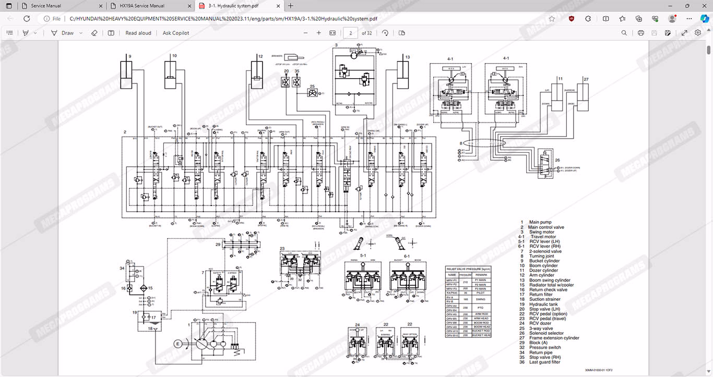713x377 pixels.
Task: Click the uBlock Origin extension icon
Action: [572, 18]
